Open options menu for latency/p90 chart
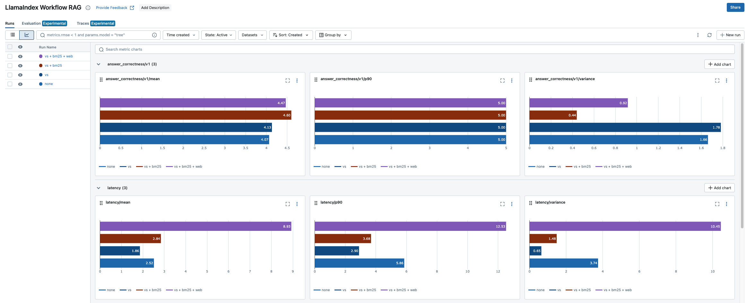The width and height of the screenshot is (747, 303). tap(511, 204)
